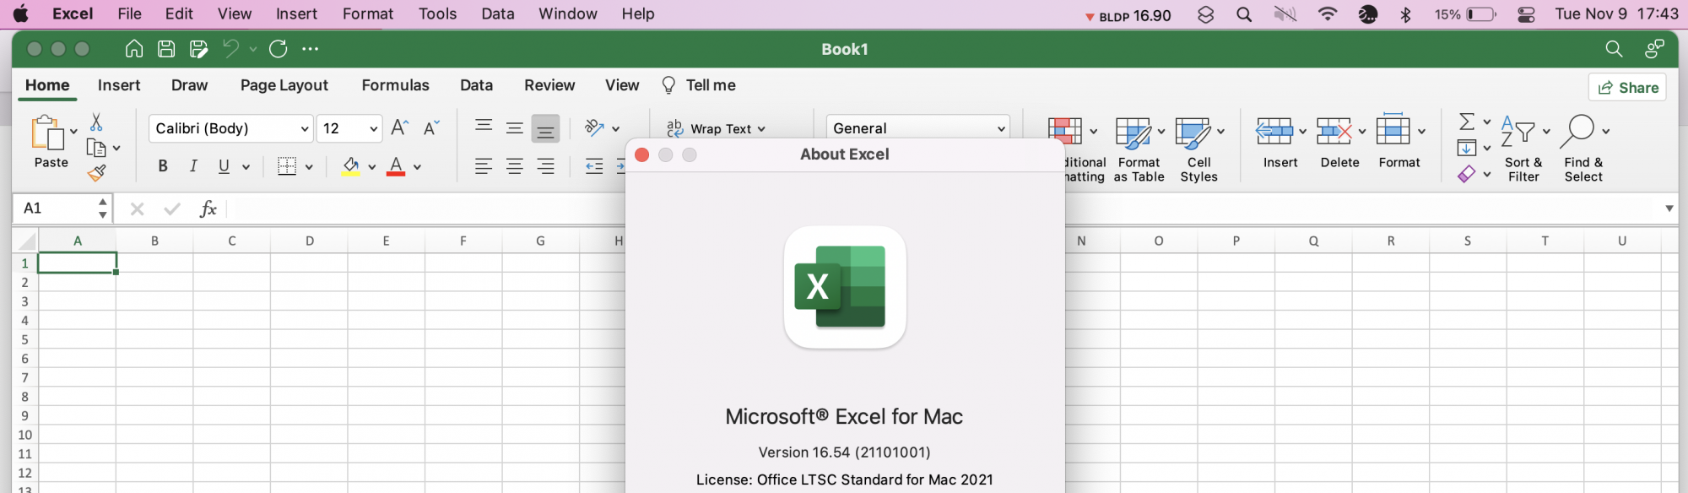Click the Paste clipboard icon
The image size is (1688, 493).
tap(48, 133)
